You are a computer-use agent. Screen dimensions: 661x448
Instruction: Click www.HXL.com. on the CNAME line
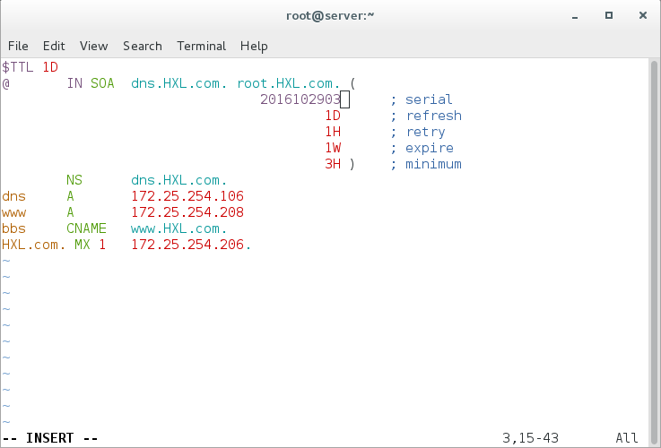[179, 228]
